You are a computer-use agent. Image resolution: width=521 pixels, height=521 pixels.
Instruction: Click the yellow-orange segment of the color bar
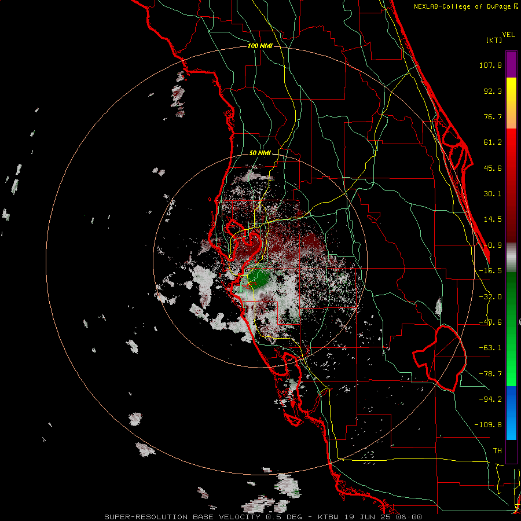click(511, 103)
